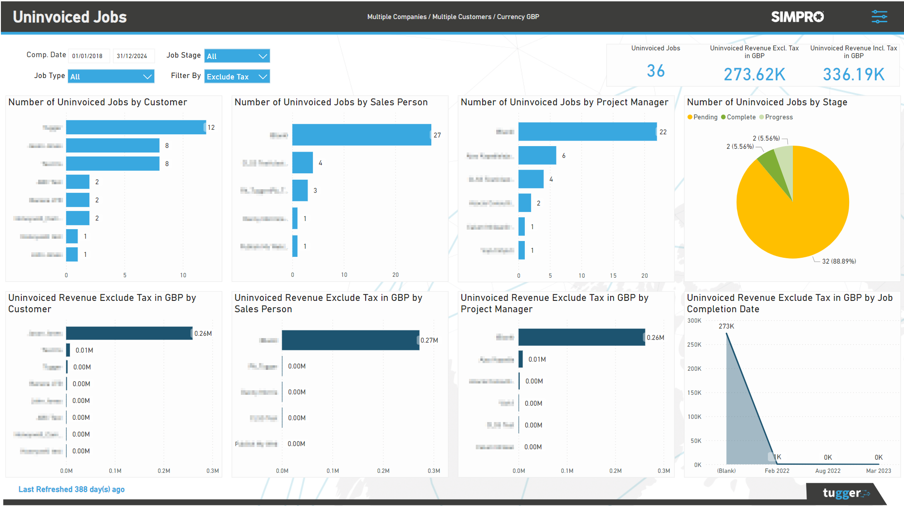The width and height of the screenshot is (904, 506).
Task: Open the Filter By dropdown showing Exclude Tax
Action: coord(236,76)
